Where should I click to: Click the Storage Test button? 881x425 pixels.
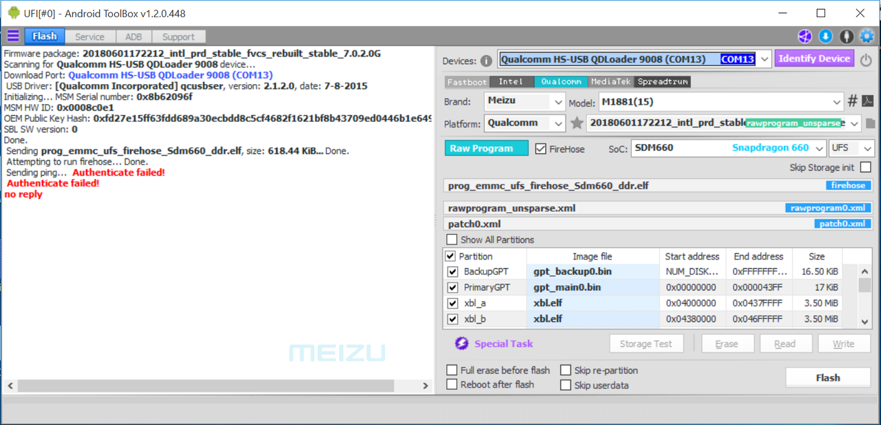[x=646, y=344]
